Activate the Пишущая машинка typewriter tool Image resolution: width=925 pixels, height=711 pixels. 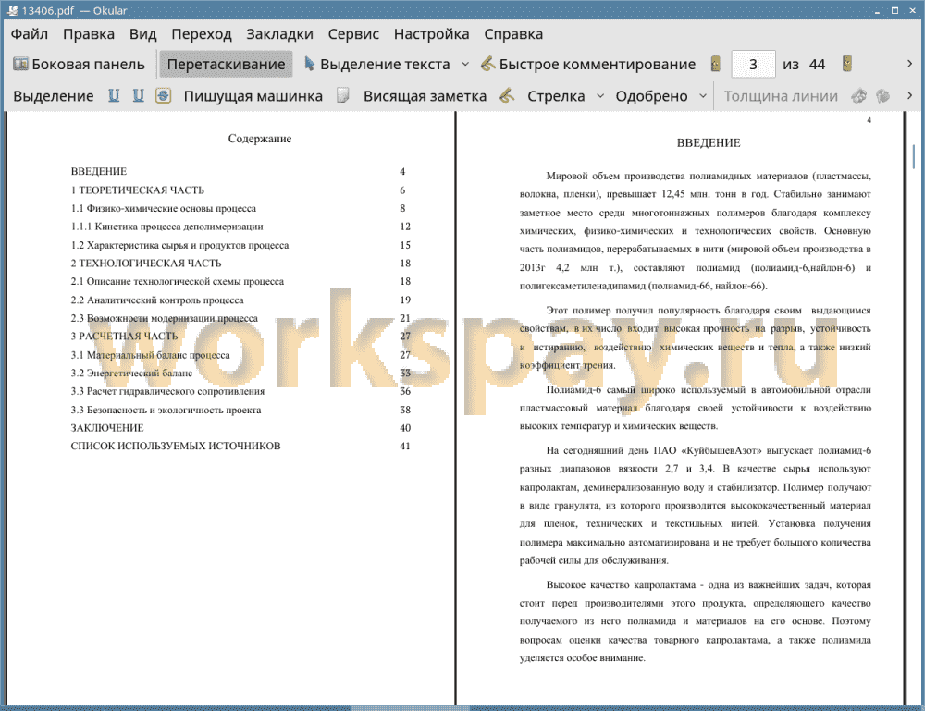click(253, 96)
